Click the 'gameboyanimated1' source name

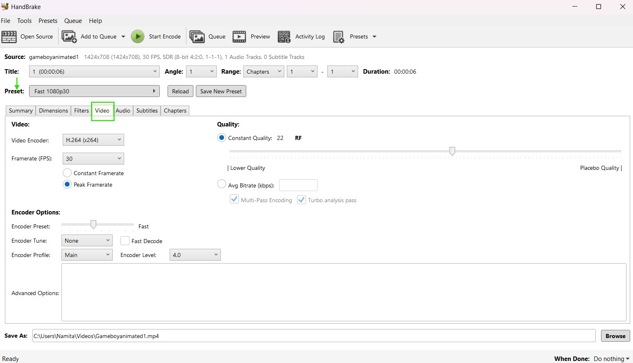click(x=54, y=57)
